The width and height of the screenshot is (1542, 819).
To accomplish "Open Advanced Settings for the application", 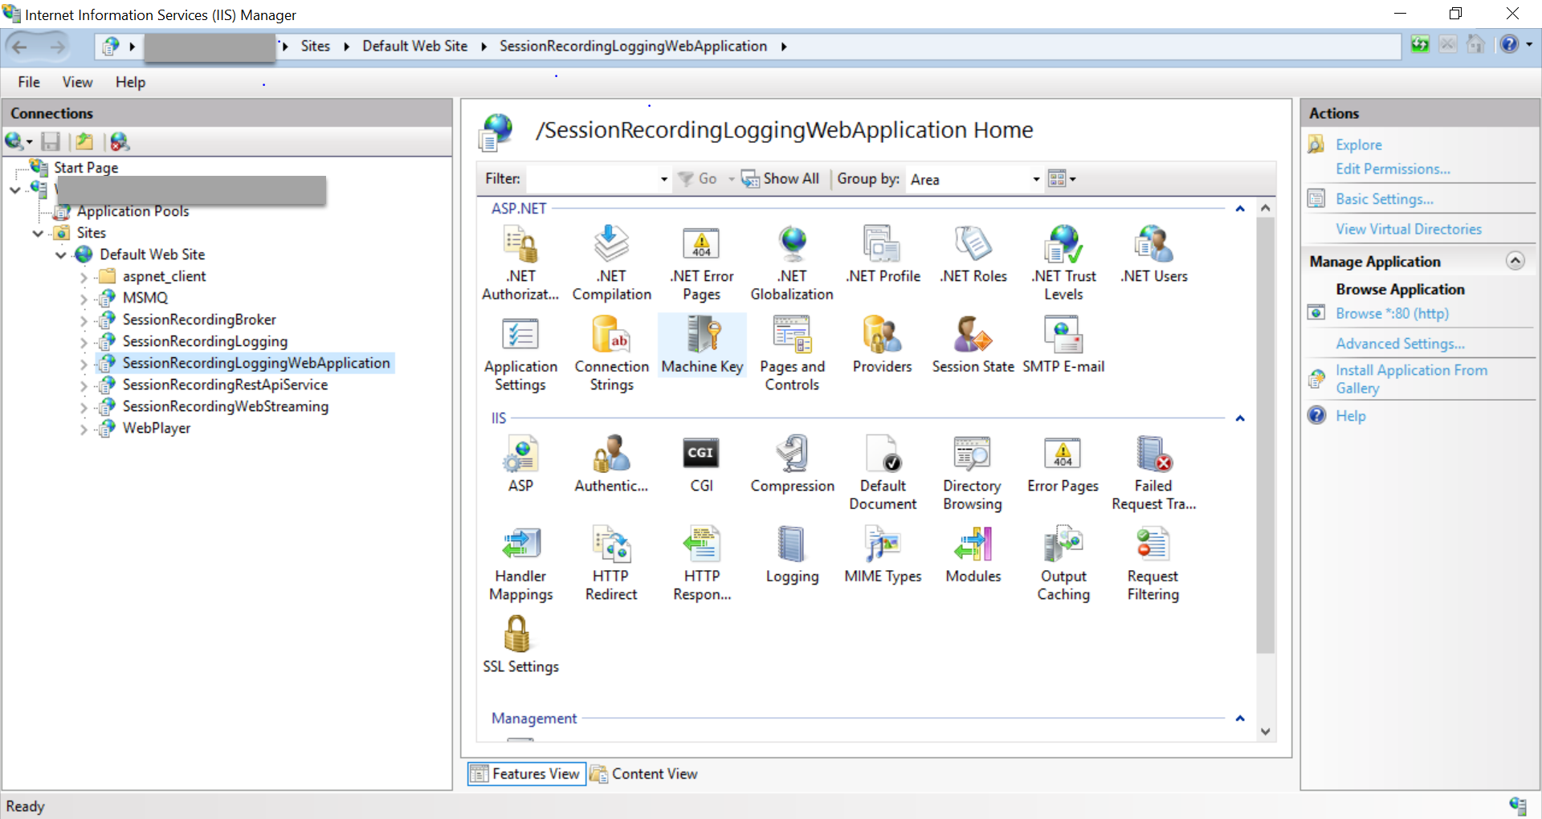I will coord(1400,343).
